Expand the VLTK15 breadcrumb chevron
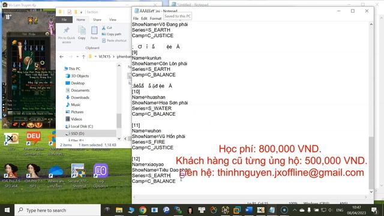This screenshot has width=384, height=216. [x=113, y=56]
